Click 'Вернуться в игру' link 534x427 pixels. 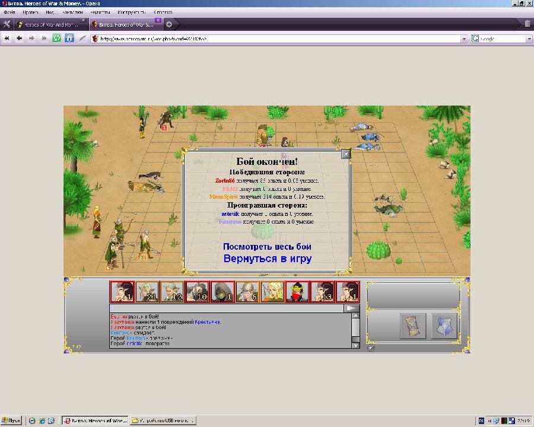coord(268,259)
